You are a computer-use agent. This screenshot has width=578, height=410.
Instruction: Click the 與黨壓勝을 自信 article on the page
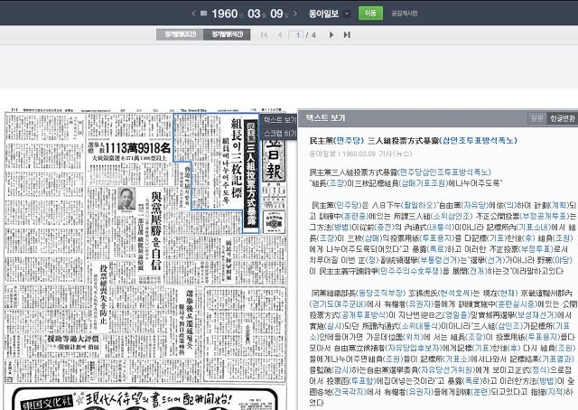coord(156,230)
